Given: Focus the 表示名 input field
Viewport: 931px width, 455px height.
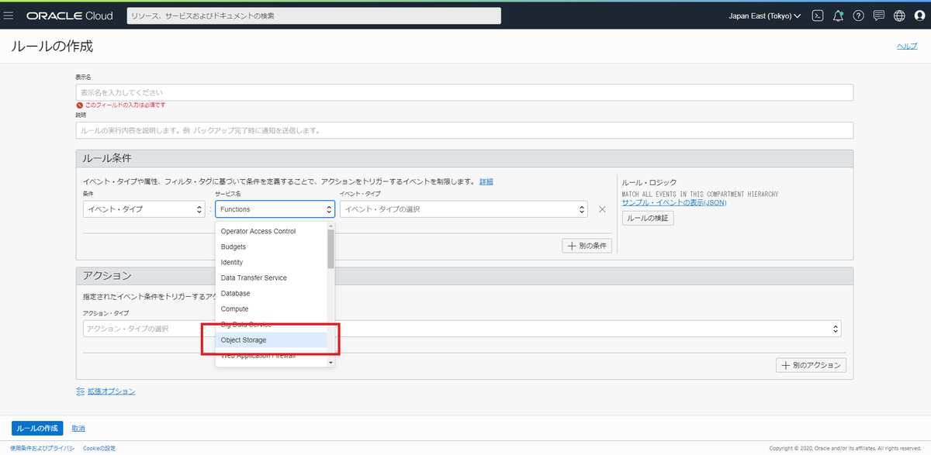Looking at the screenshot, I should point(465,92).
